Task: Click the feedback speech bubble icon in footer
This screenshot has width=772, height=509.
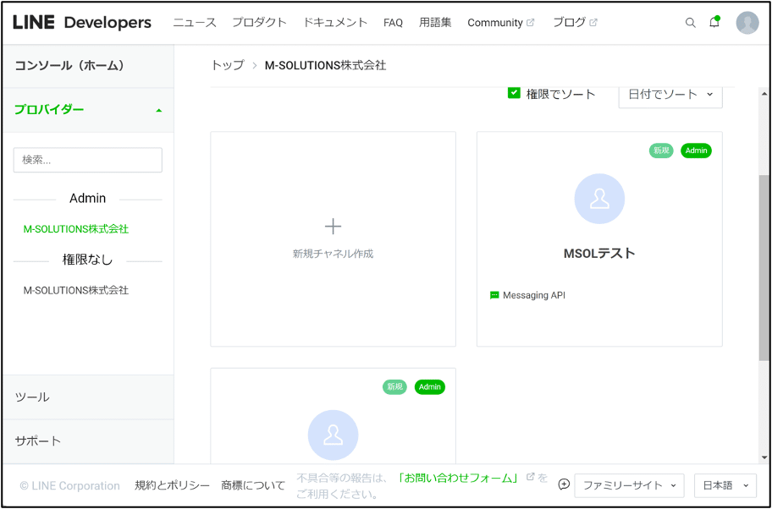Action: (564, 484)
